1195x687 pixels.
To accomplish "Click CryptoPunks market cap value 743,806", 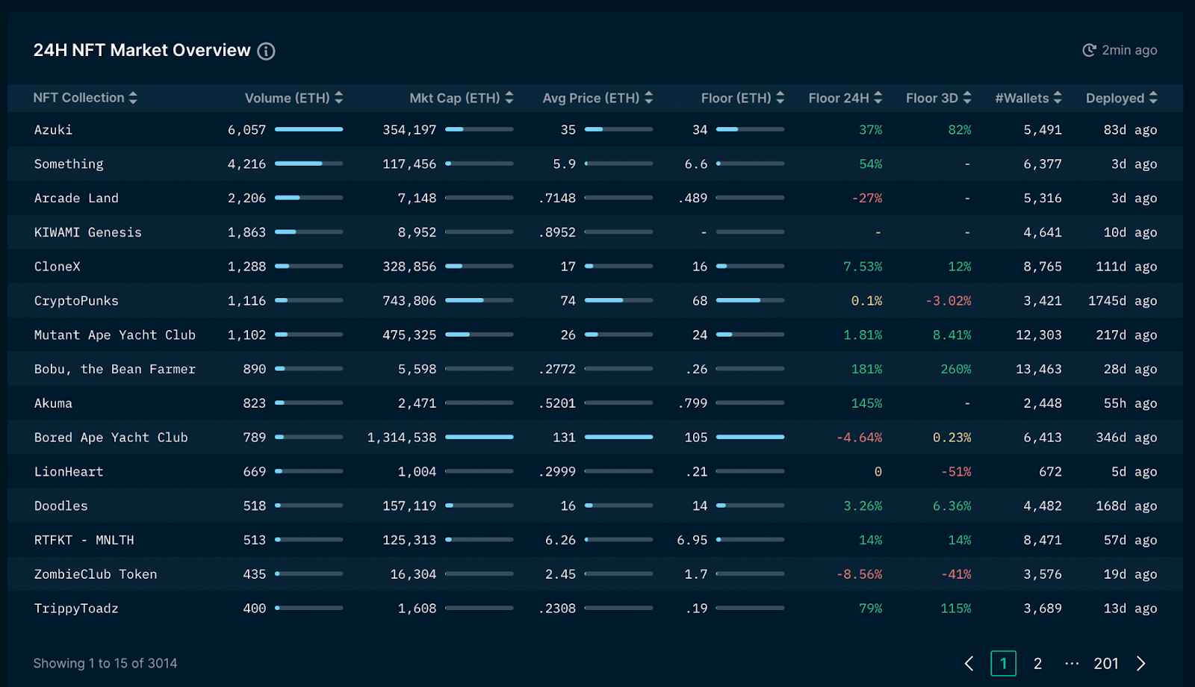I will click(x=409, y=301).
